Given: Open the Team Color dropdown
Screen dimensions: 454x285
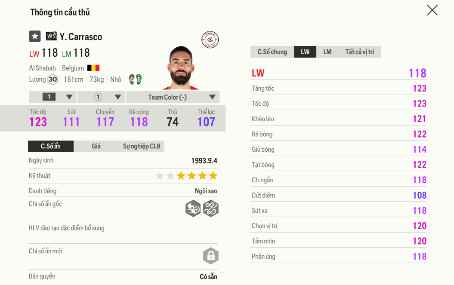Looking at the screenshot, I should click(173, 97).
